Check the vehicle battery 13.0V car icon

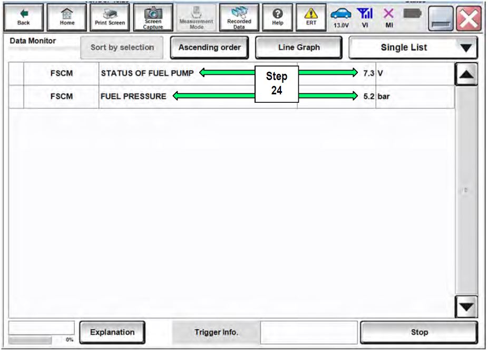tap(341, 18)
